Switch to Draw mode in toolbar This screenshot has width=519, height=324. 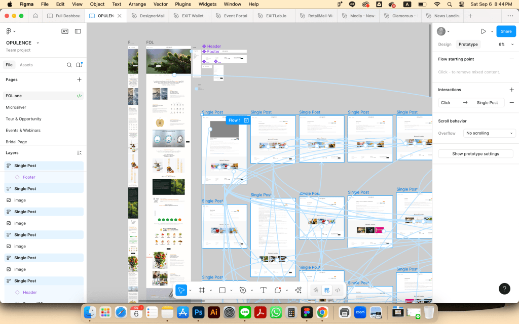tap(315, 290)
